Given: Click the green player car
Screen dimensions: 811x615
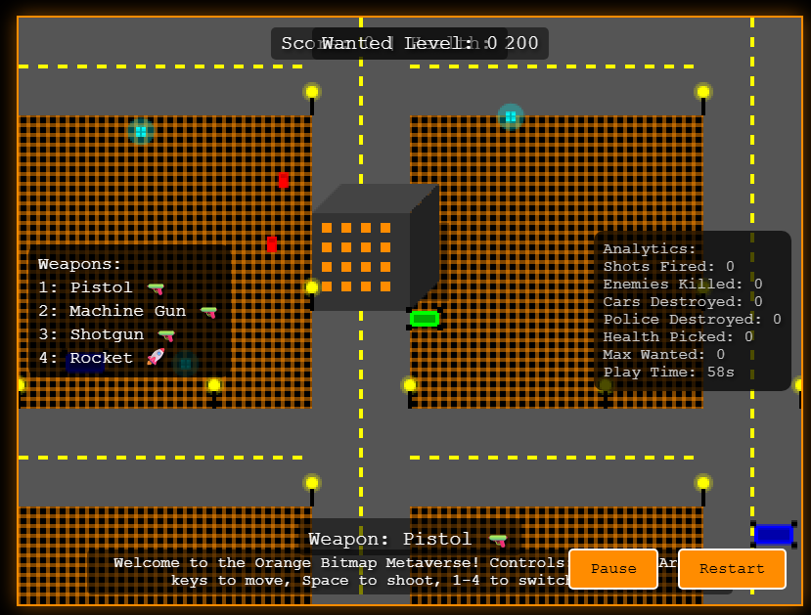Looking at the screenshot, I should tap(425, 318).
